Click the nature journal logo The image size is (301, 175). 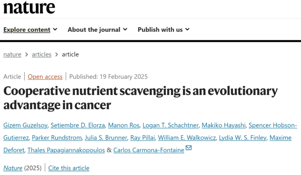pyautogui.click(x=29, y=8)
